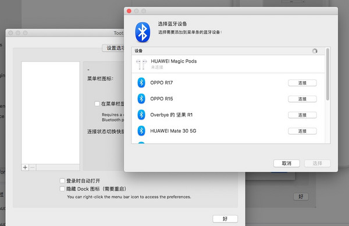The image size is (349, 226).
Task: Select the OPPO R15 device name
Action: pos(162,99)
